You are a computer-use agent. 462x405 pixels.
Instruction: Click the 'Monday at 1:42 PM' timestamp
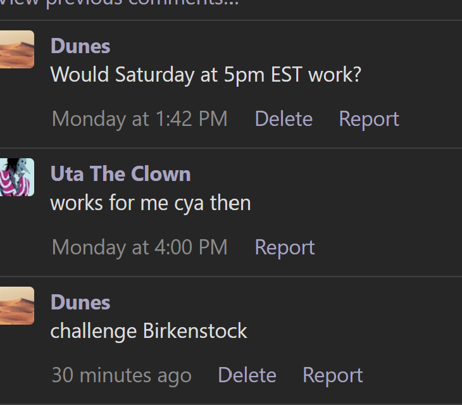[x=140, y=119]
